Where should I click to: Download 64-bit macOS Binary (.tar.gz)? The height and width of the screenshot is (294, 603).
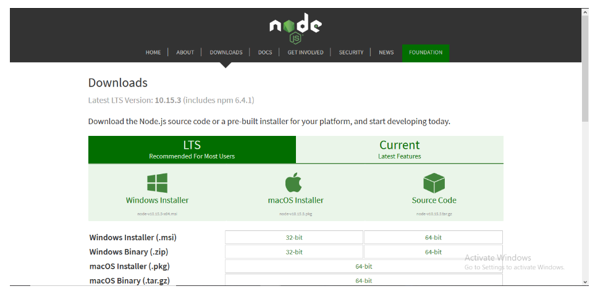coord(364,280)
